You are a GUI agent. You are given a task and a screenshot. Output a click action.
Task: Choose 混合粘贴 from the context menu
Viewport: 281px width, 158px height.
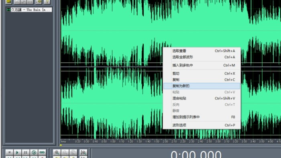[x=202, y=98]
